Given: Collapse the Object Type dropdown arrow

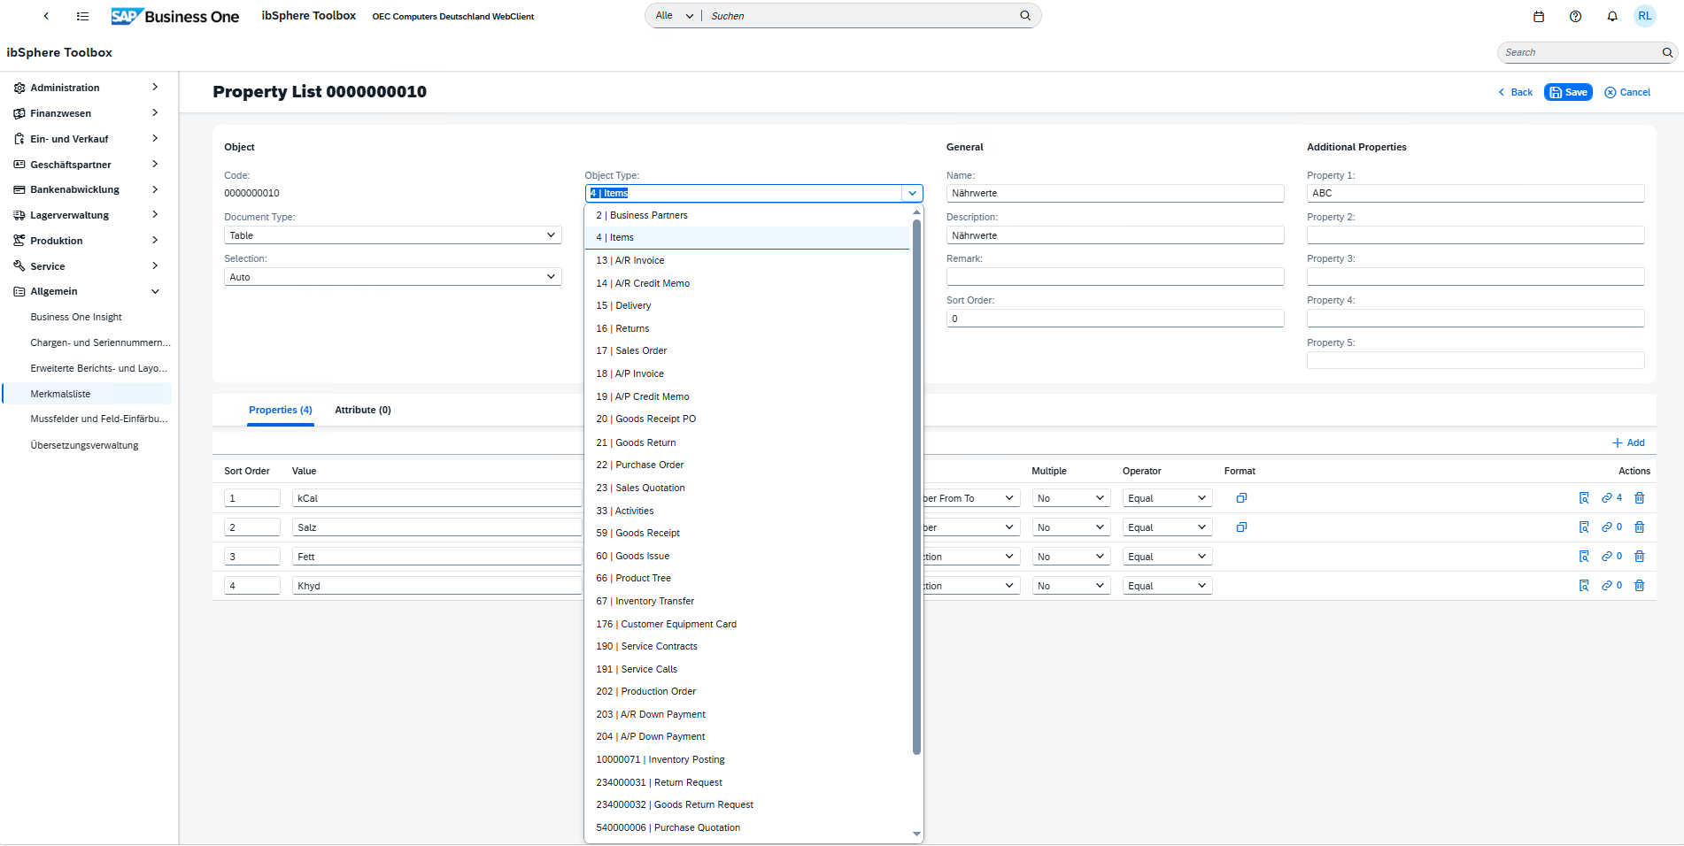Looking at the screenshot, I should pos(912,193).
